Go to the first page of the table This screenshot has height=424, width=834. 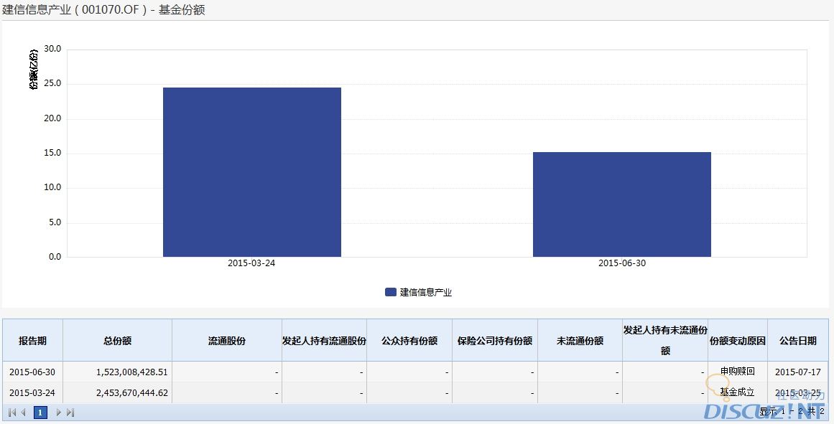click(x=11, y=413)
